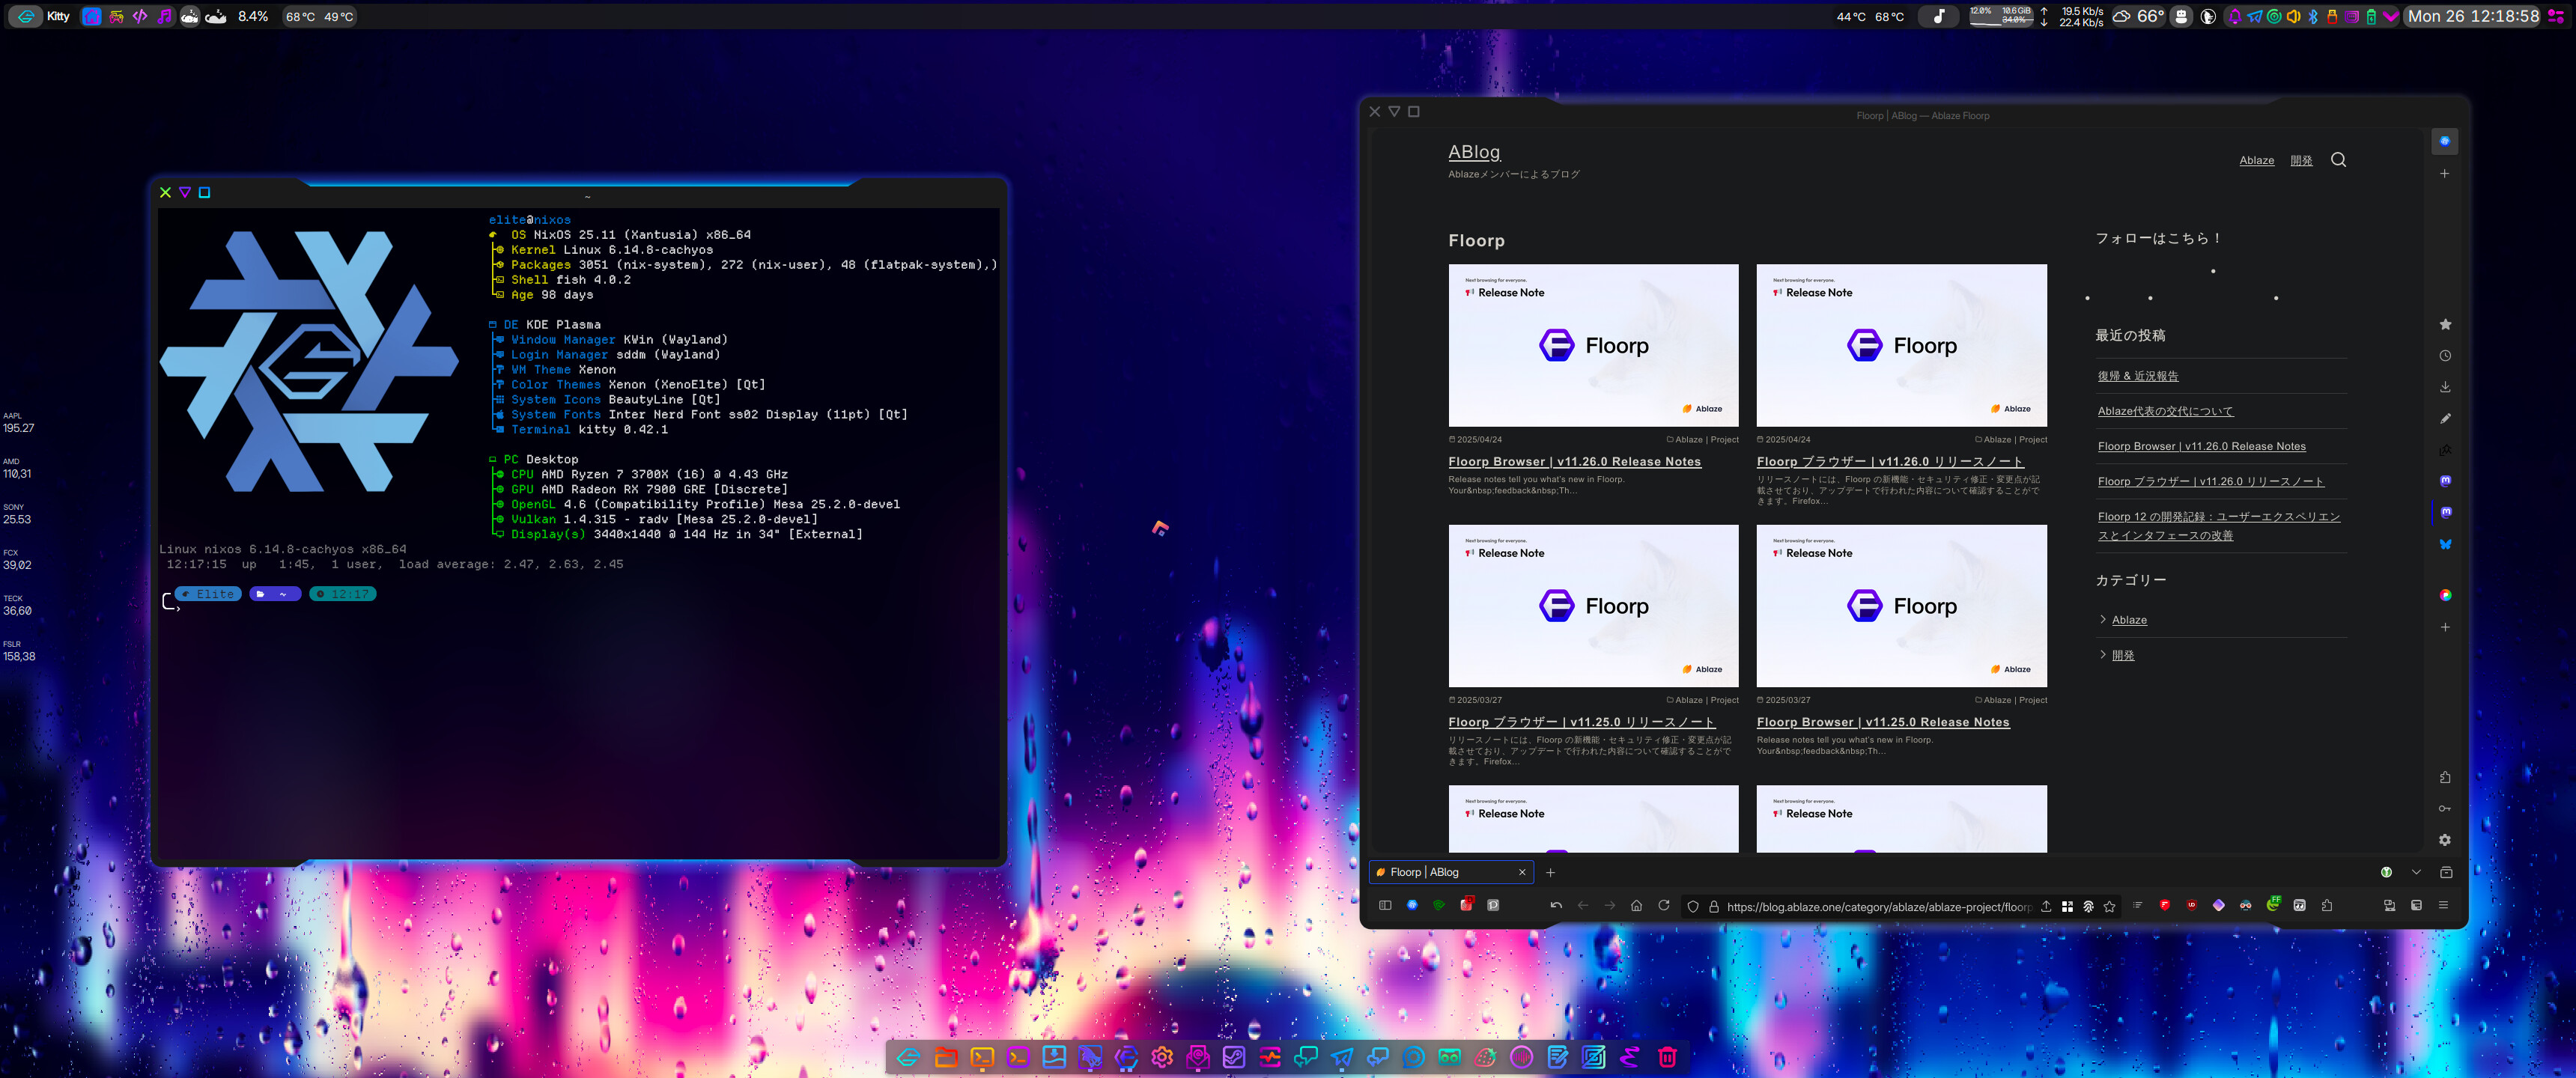The height and width of the screenshot is (1078, 2576).
Task: Open the list all tabs chevron
Action: [x=2416, y=873]
